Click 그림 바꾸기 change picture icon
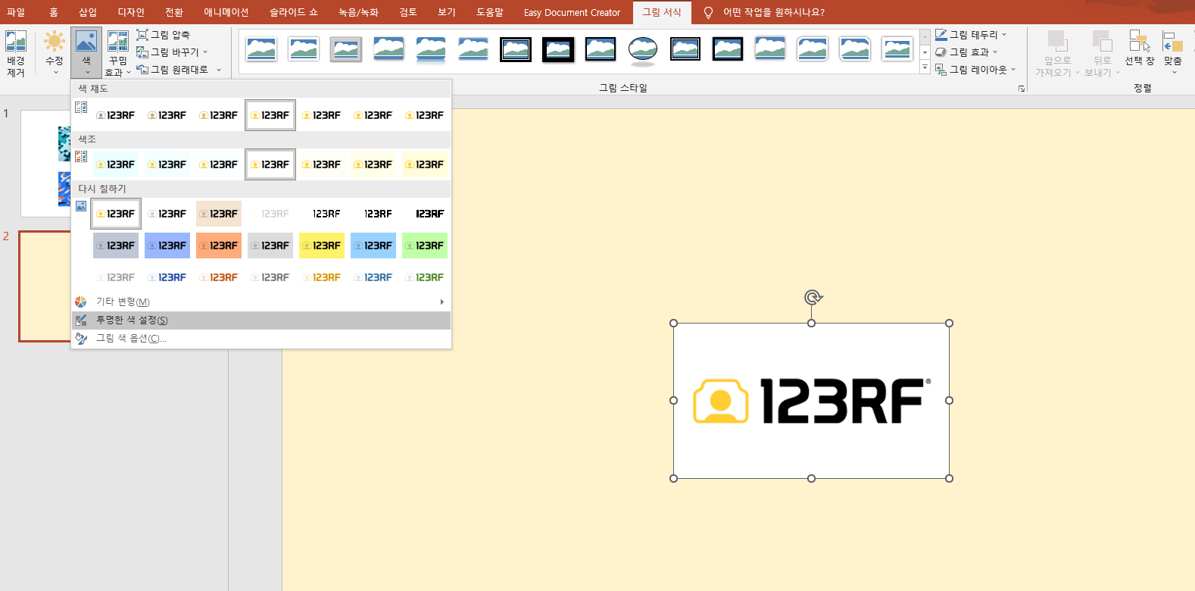This screenshot has width=1195, height=591. (x=142, y=52)
